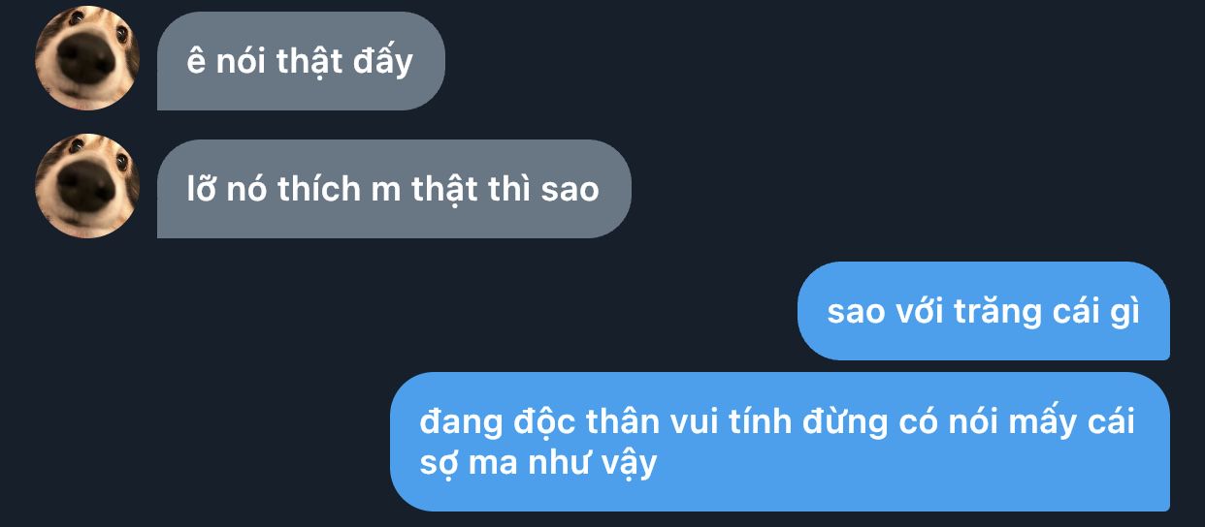
Task: Open the dog avatar beside "lỡ nó thích m"
Action: point(87,186)
